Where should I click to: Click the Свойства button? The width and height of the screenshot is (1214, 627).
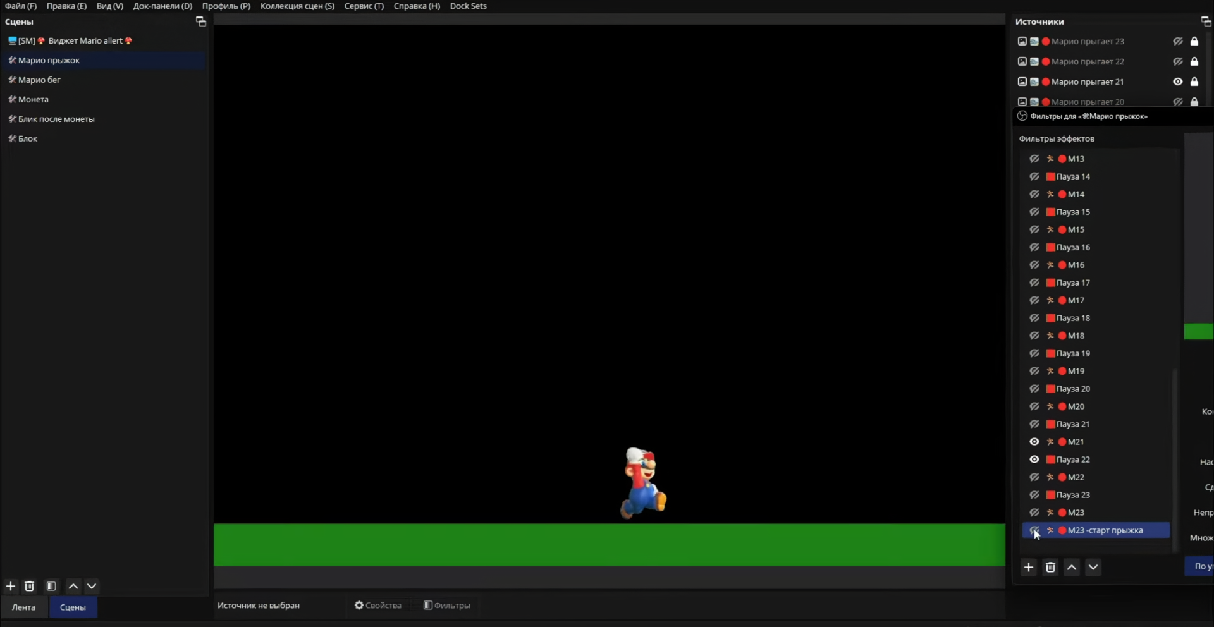(x=378, y=605)
